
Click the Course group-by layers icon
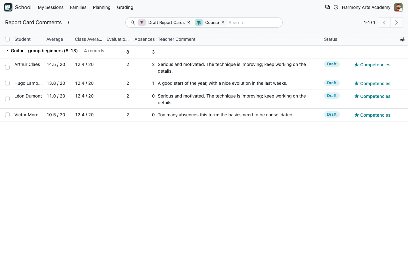point(199,23)
